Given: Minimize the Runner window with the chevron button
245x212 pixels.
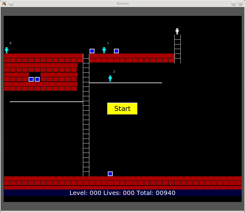Looking at the screenshot, I should point(233,3).
